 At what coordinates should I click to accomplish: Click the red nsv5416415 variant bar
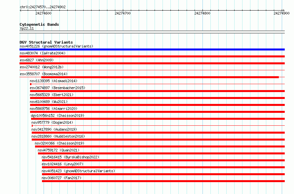[x=163, y=160]
